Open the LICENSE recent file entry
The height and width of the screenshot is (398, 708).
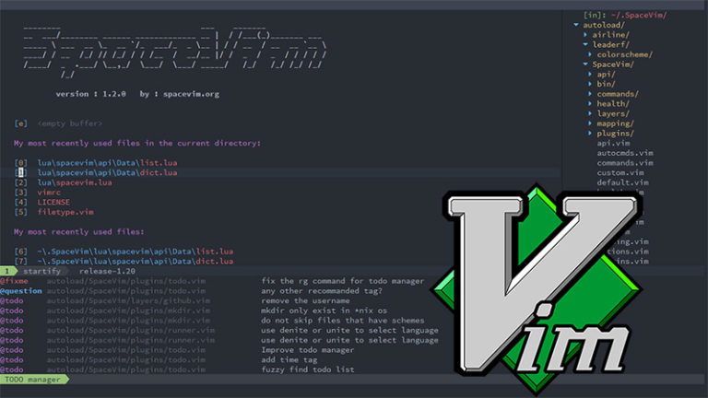tap(53, 202)
